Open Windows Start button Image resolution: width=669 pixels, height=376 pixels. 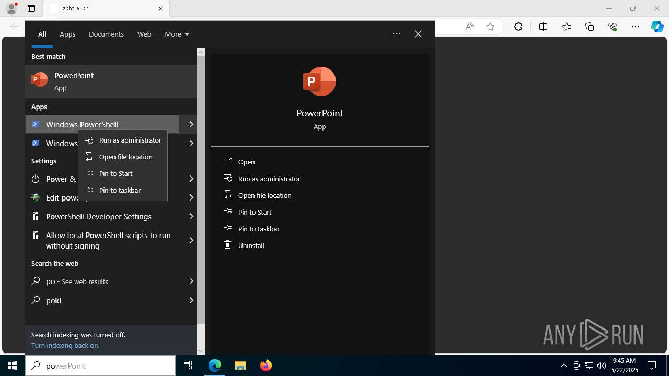coord(13,366)
